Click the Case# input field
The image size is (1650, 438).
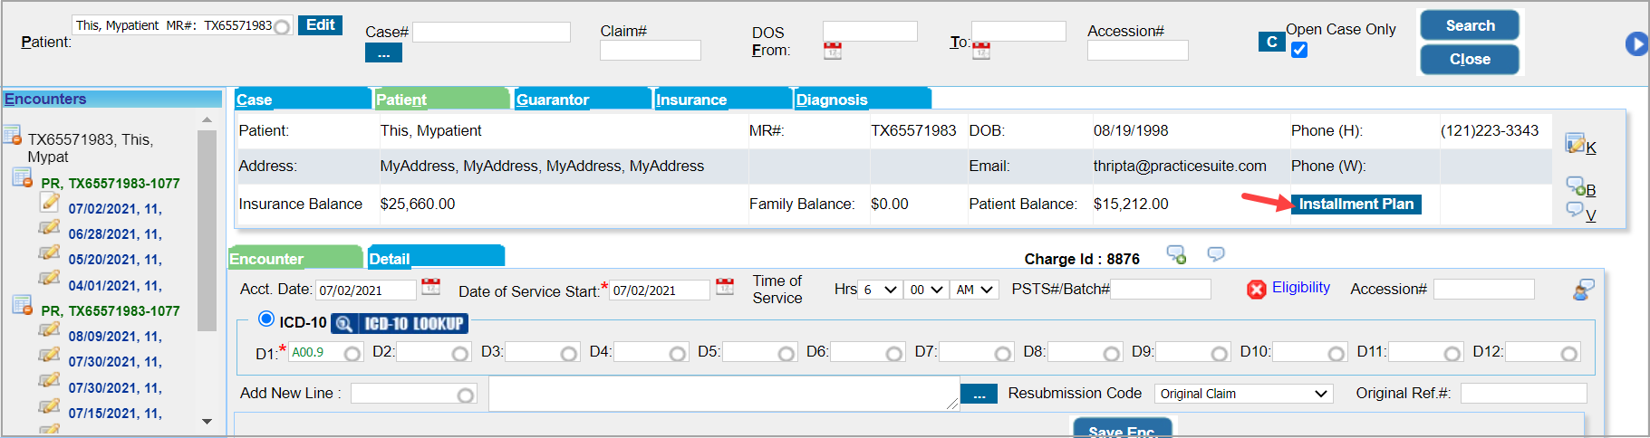point(491,33)
